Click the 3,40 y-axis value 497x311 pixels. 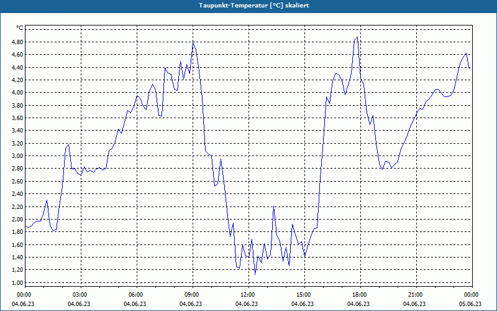click(x=18, y=131)
